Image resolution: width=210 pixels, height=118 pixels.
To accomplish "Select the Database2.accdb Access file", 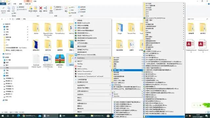I will pyautogui.click(x=191, y=46).
